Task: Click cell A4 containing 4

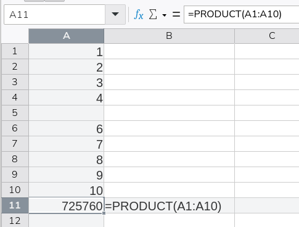Action: 67,97
